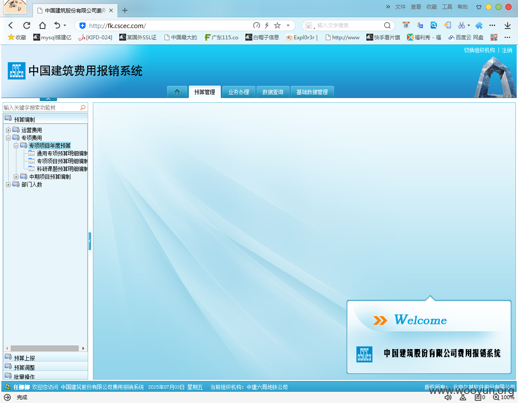Open 批量操作 accordion panel

tap(45, 376)
